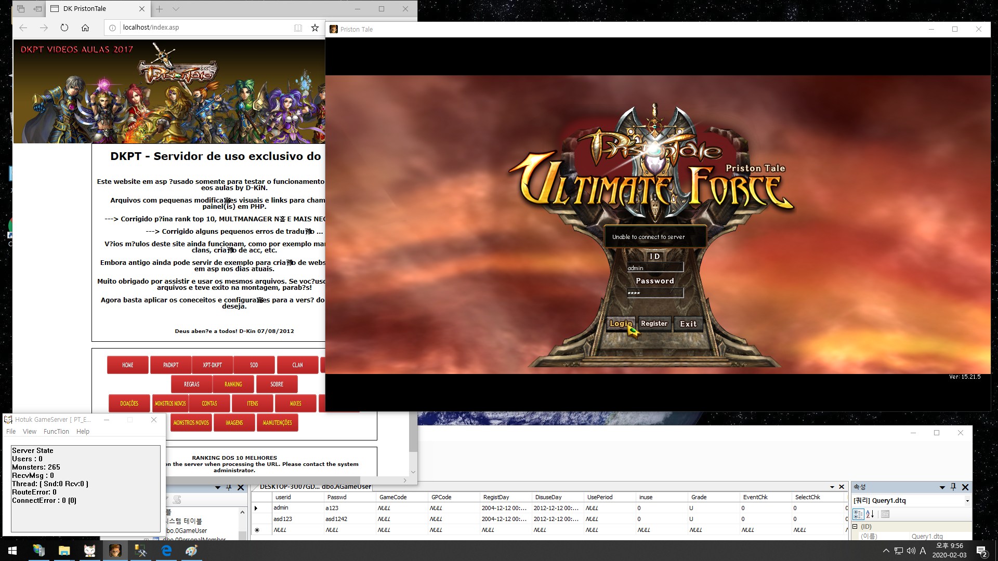Open the Query1.dtq properties object dropdown
The image size is (998, 561).
pos(967,501)
